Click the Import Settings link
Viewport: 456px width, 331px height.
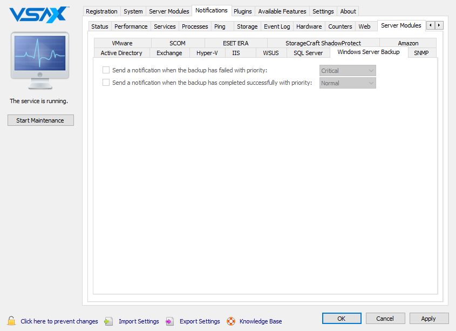point(139,321)
